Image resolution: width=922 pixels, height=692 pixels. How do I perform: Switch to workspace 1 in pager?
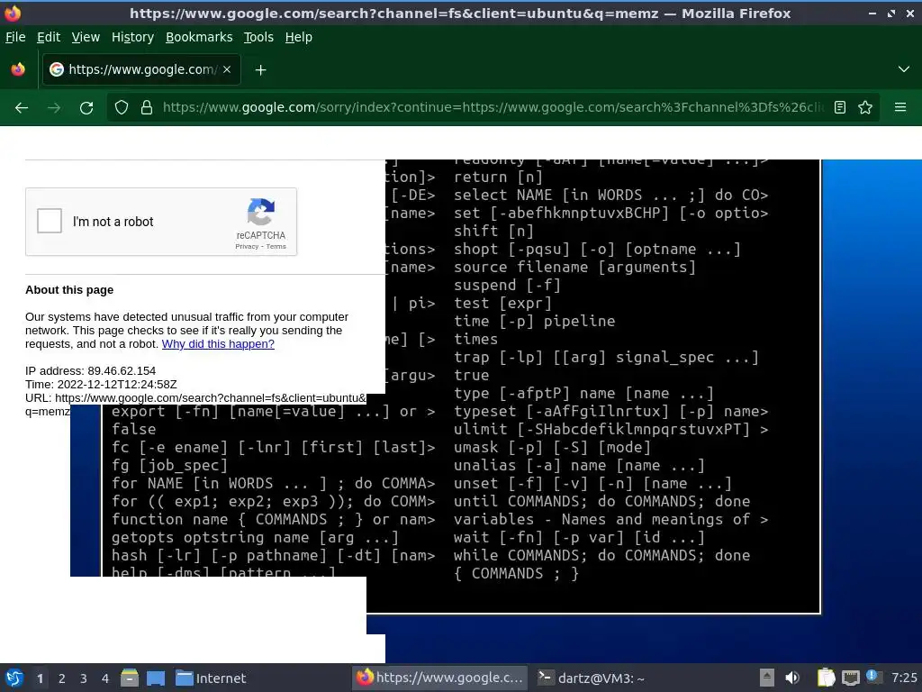40,678
